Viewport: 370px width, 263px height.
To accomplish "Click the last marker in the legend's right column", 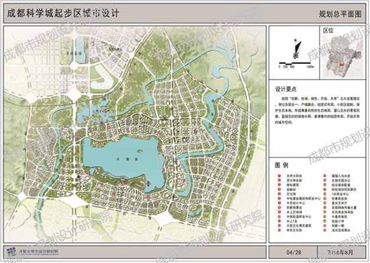I will 325,230.
